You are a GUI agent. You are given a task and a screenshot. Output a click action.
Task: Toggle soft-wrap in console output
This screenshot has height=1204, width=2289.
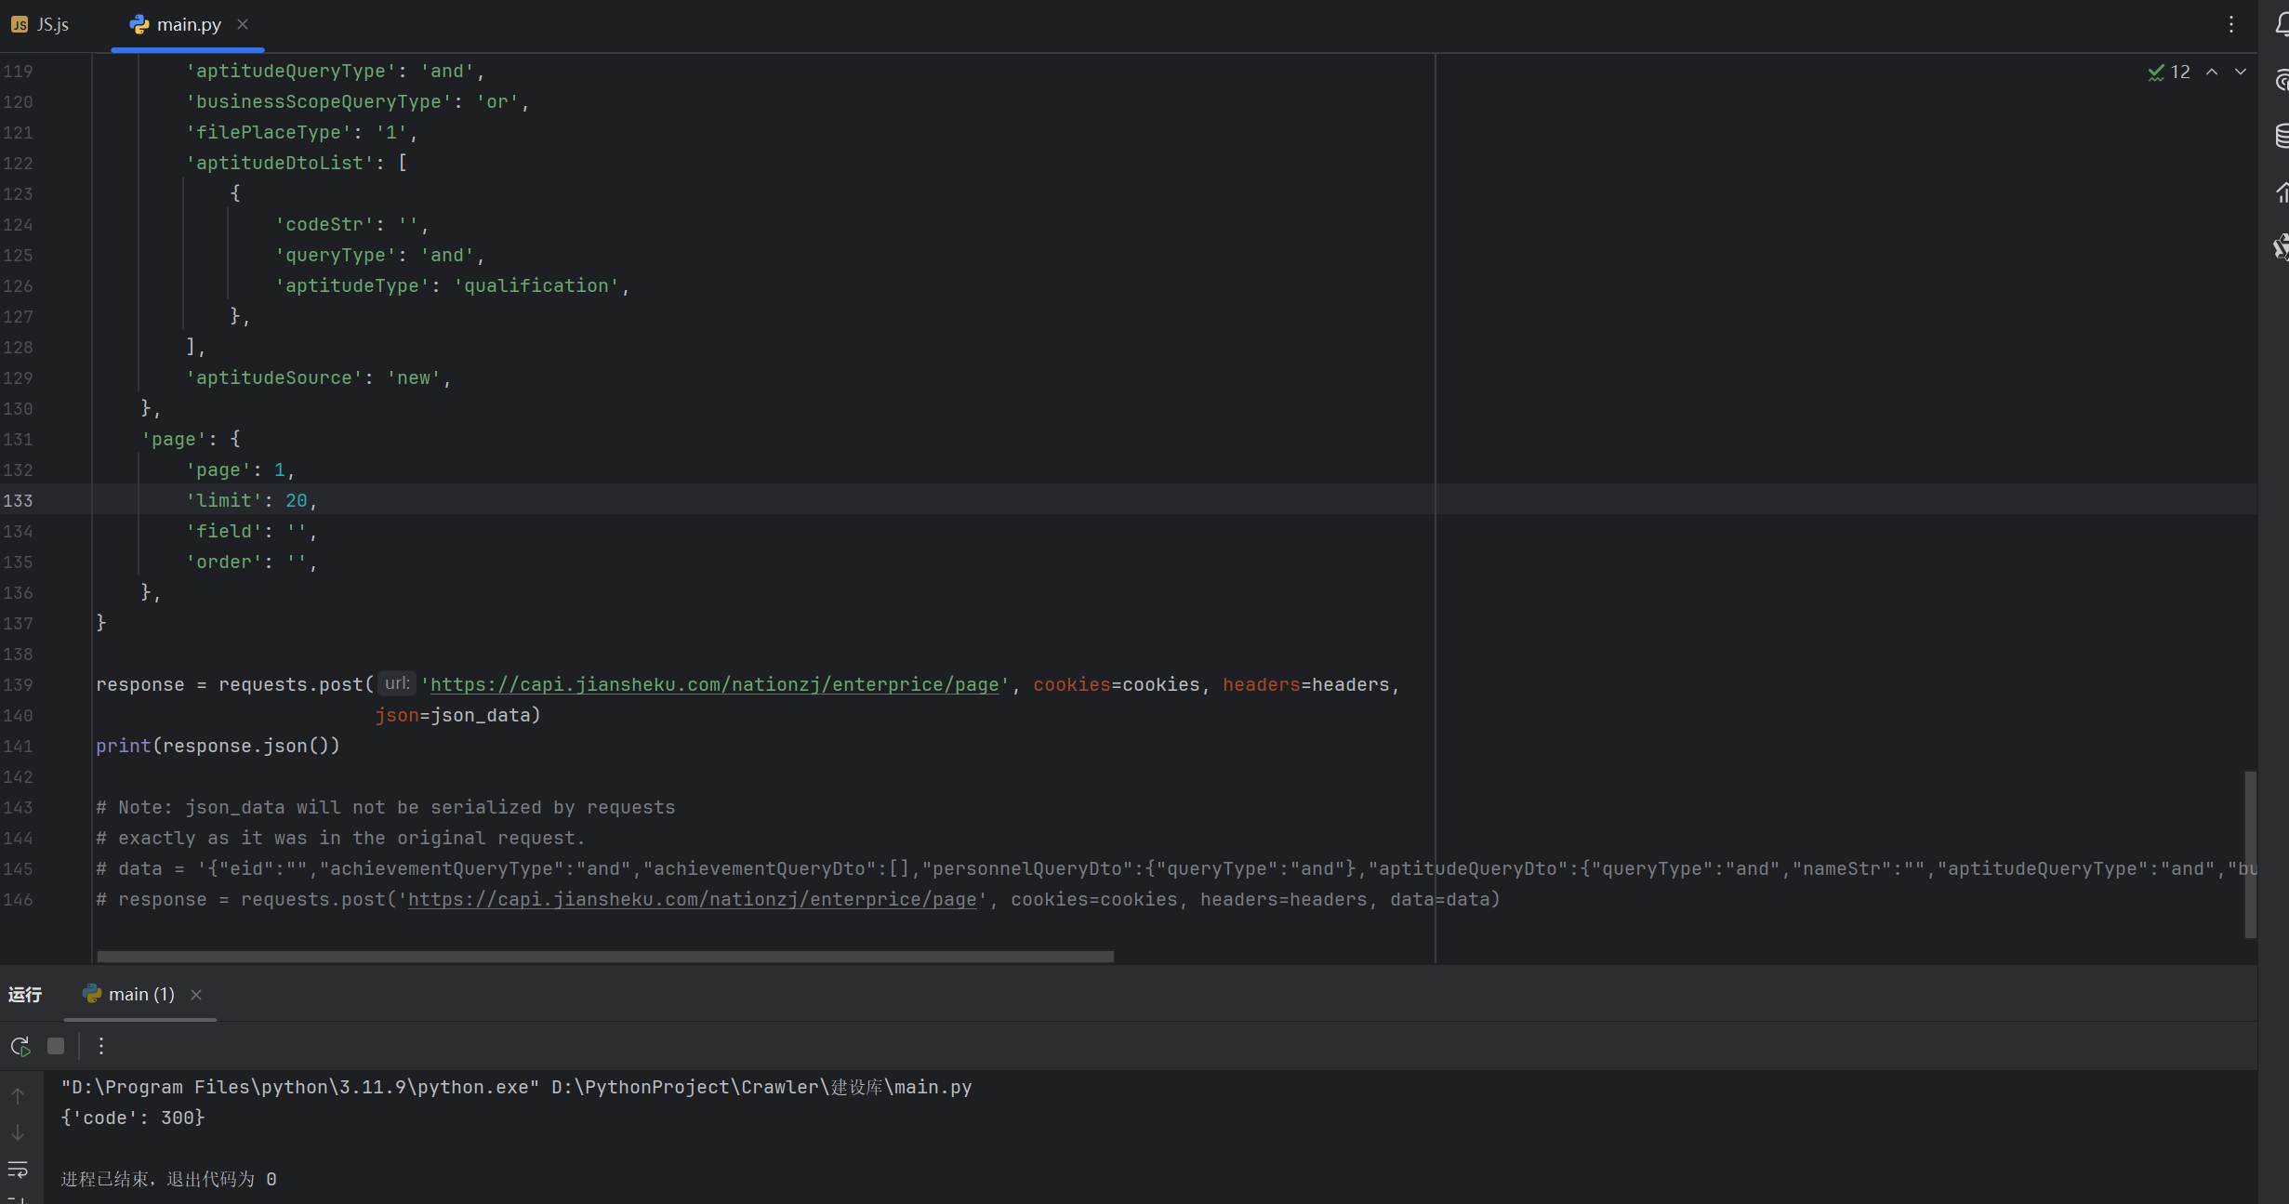[18, 1170]
